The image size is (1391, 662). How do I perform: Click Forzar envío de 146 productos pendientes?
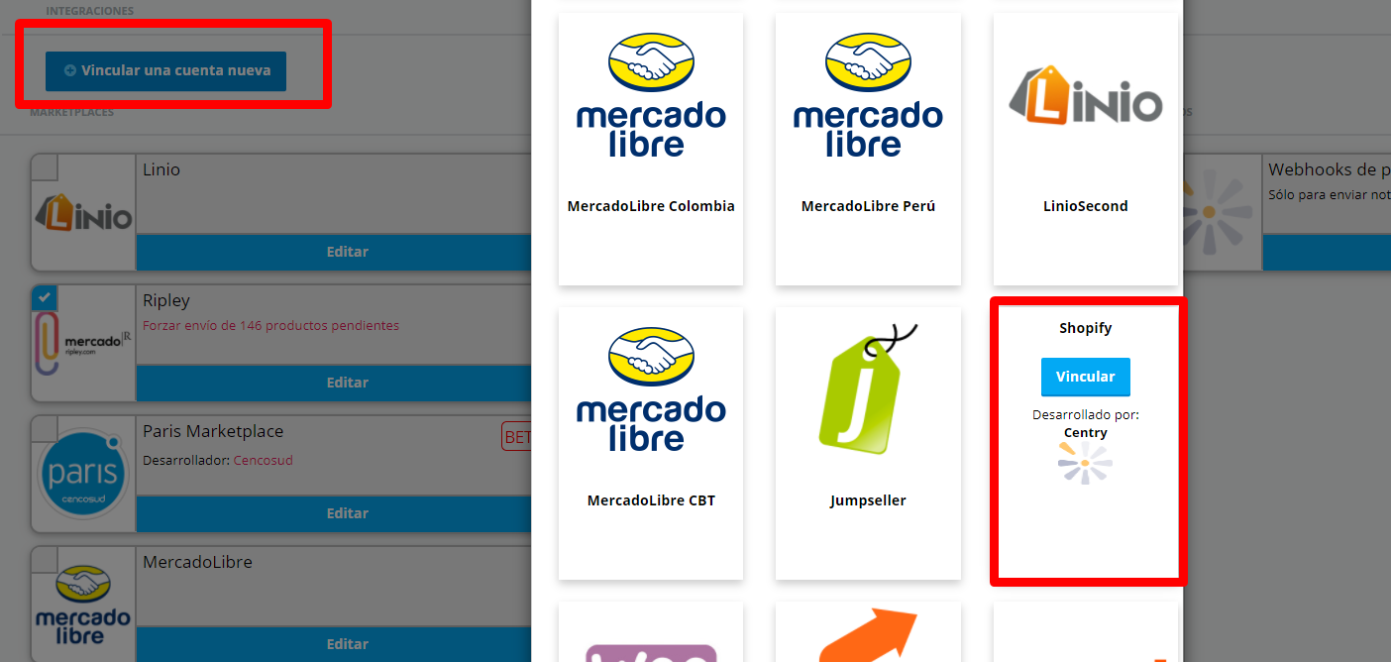pos(270,325)
